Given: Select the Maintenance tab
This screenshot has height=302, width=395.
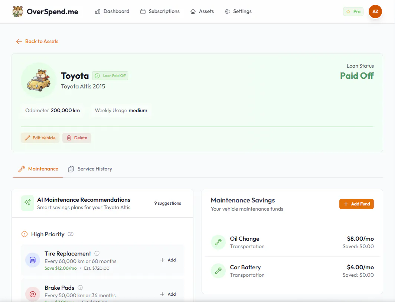Looking at the screenshot, I should pos(38,169).
